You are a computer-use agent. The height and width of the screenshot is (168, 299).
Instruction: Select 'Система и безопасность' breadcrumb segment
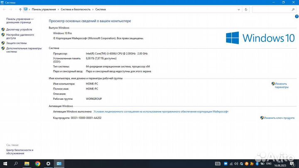[x=76, y=9]
